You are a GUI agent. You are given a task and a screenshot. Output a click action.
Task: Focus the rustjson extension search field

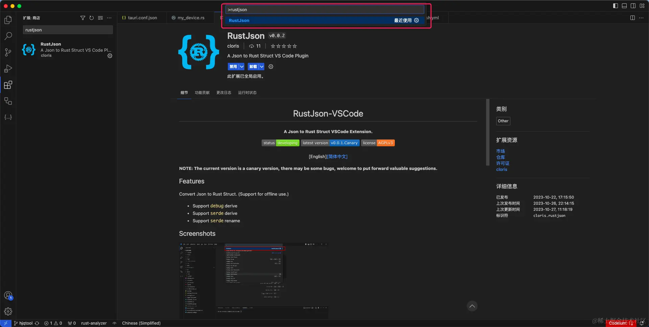68,30
